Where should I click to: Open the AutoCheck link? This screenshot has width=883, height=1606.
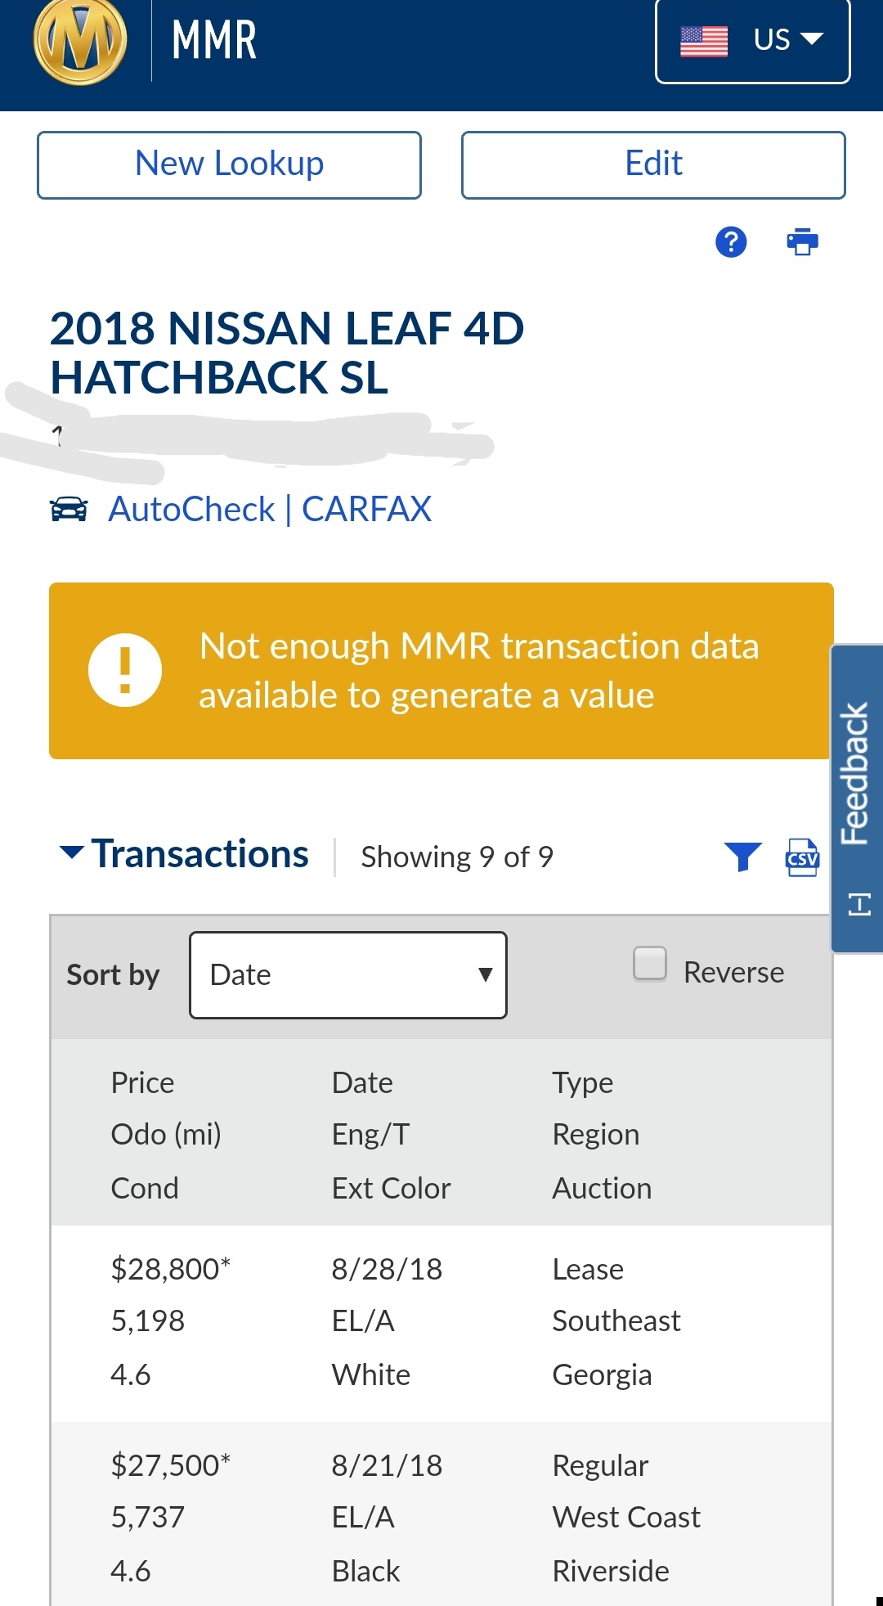192,509
